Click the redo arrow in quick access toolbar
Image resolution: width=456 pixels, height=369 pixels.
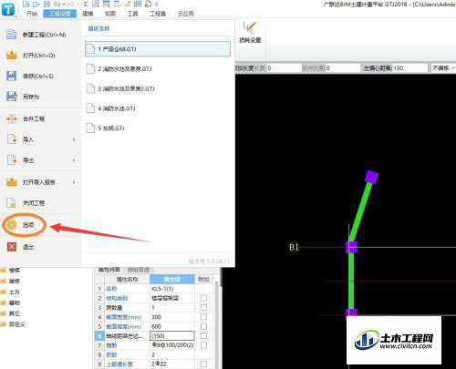71,4
